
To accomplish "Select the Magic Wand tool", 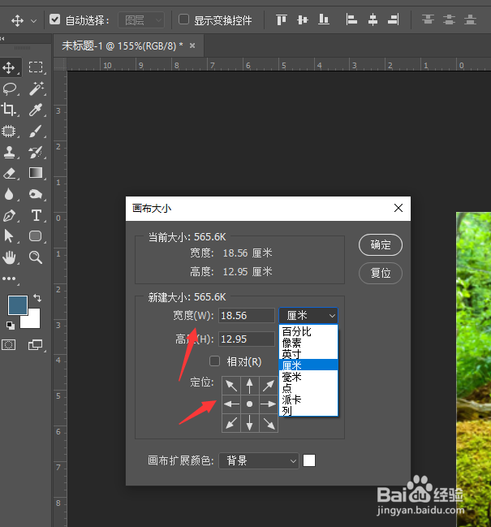I will (x=36, y=89).
